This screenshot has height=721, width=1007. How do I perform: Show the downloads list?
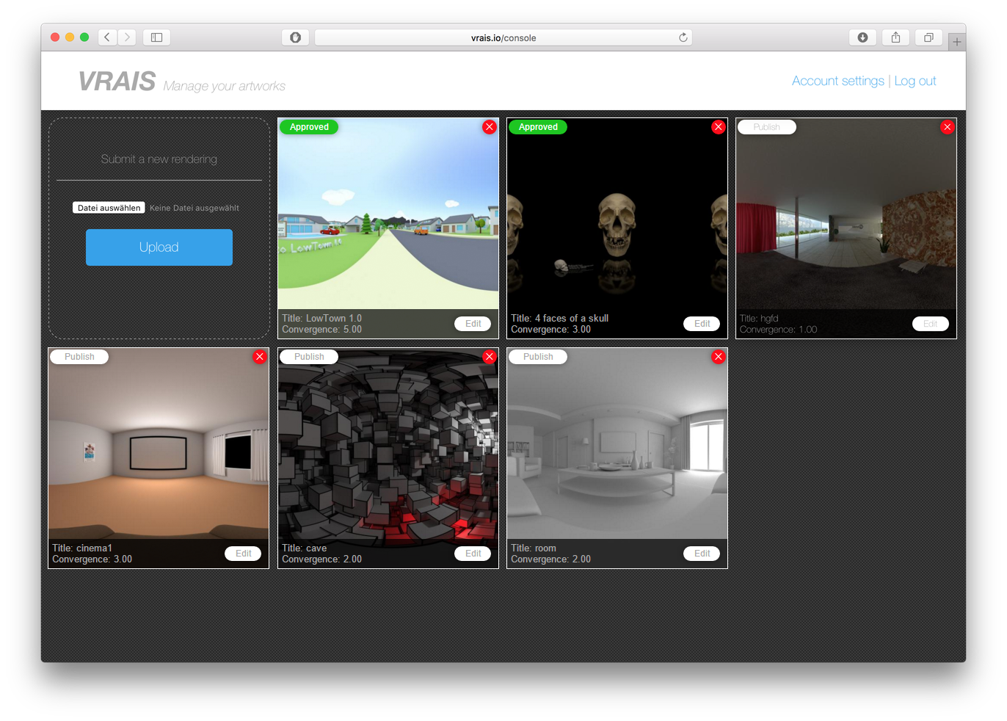(862, 37)
